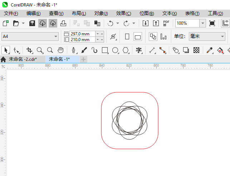The width and height of the screenshot is (230, 176).
Task: Select Landscape page orientation
Action: tap(138, 36)
